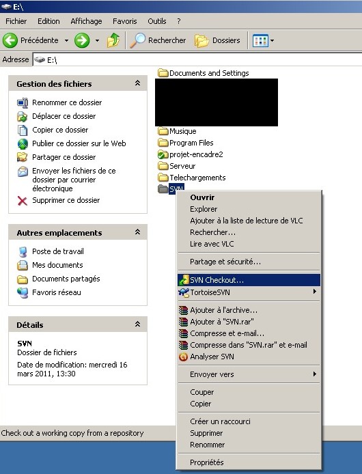Open Poste de travail link
Image resolution: width=362 pixels, height=474 pixels.
58,251
